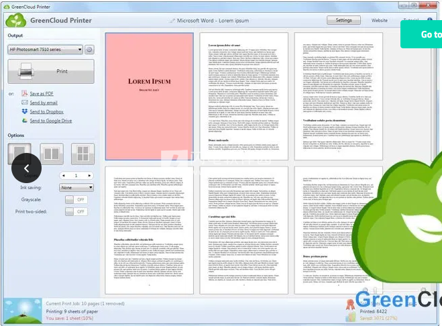Click the Send by email link

point(43,103)
